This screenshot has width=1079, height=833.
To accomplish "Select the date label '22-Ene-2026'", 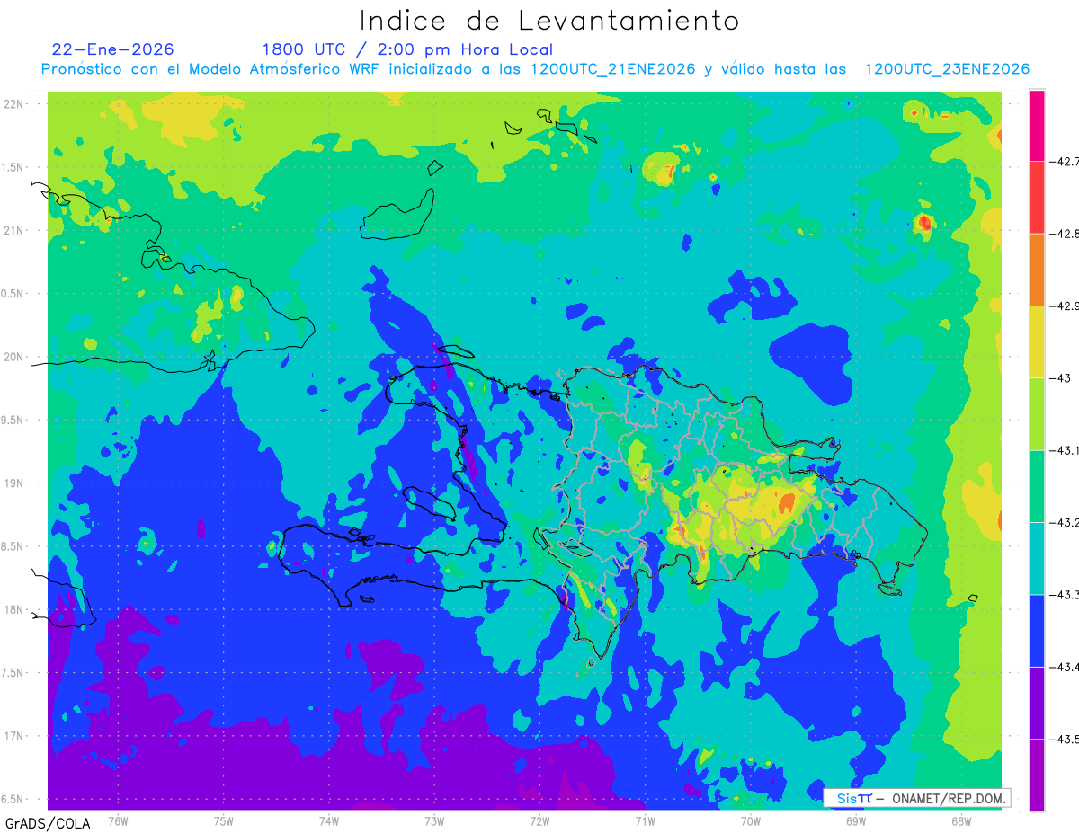I will point(113,49).
